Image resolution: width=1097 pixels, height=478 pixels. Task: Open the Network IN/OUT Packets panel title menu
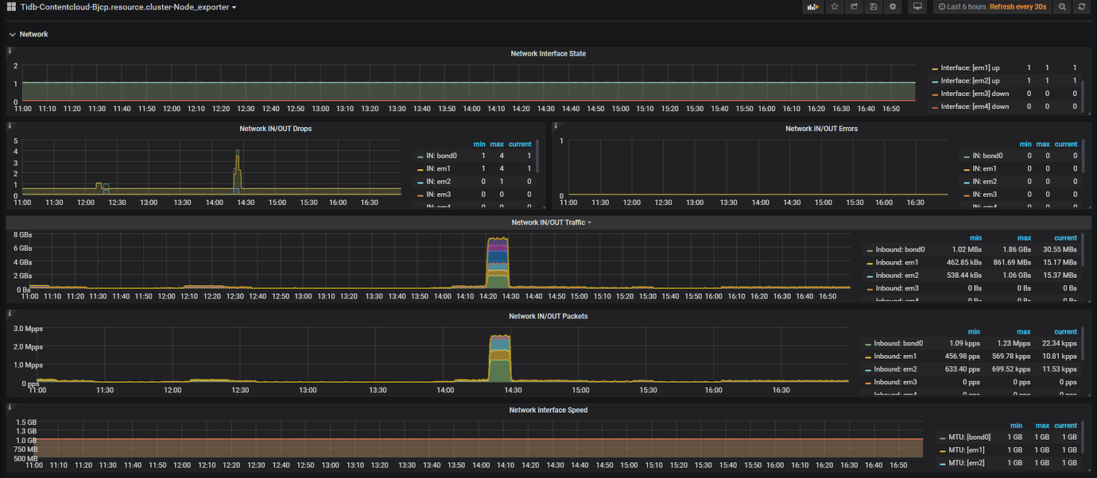click(548, 316)
